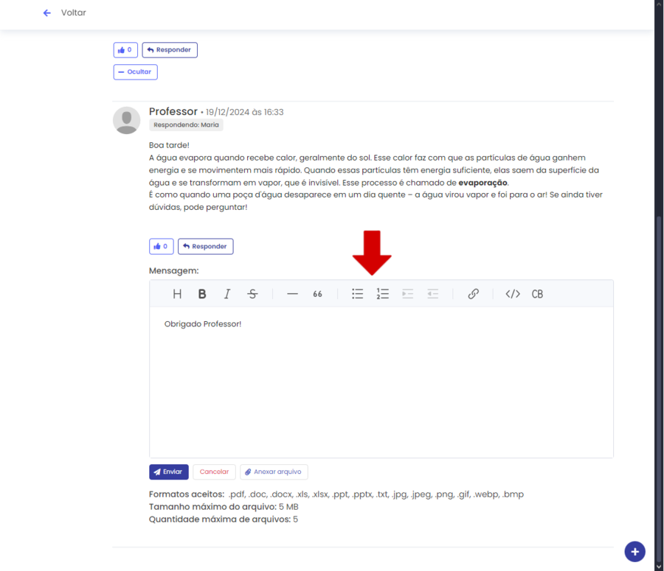The width and height of the screenshot is (664, 571).
Task: Attach a file using Anexar arquivo
Action: point(274,472)
